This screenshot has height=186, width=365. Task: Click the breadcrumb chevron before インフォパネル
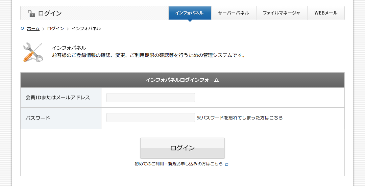[68, 29]
